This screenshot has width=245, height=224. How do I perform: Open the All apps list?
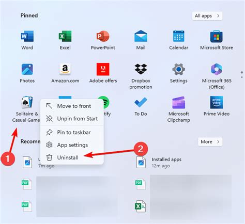(x=207, y=16)
